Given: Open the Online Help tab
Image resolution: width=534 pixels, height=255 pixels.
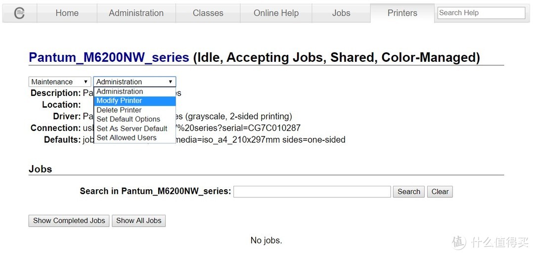Looking at the screenshot, I should click(x=276, y=13).
